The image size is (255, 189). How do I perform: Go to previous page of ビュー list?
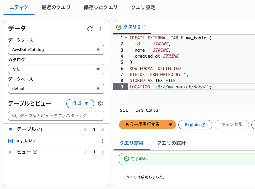click(x=85, y=152)
